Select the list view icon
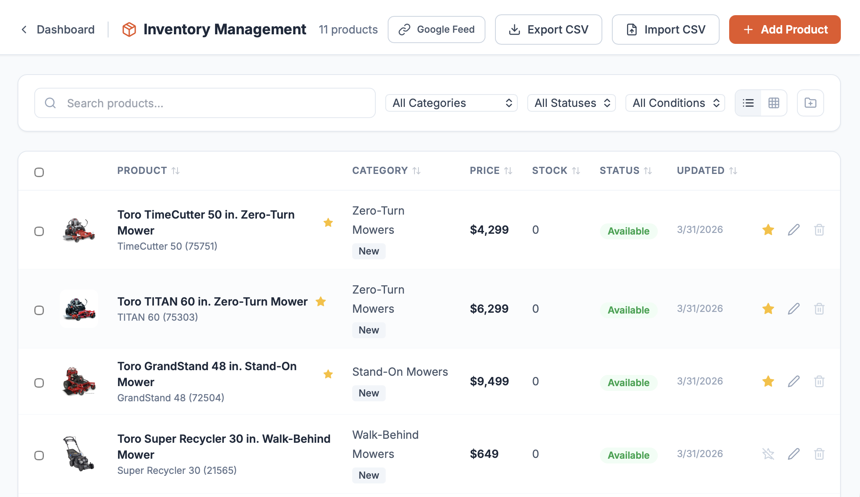Image resolution: width=860 pixels, height=497 pixels. [x=748, y=103]
